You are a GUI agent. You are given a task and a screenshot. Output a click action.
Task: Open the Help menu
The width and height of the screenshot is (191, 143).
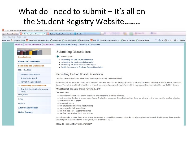pos(25,37)
